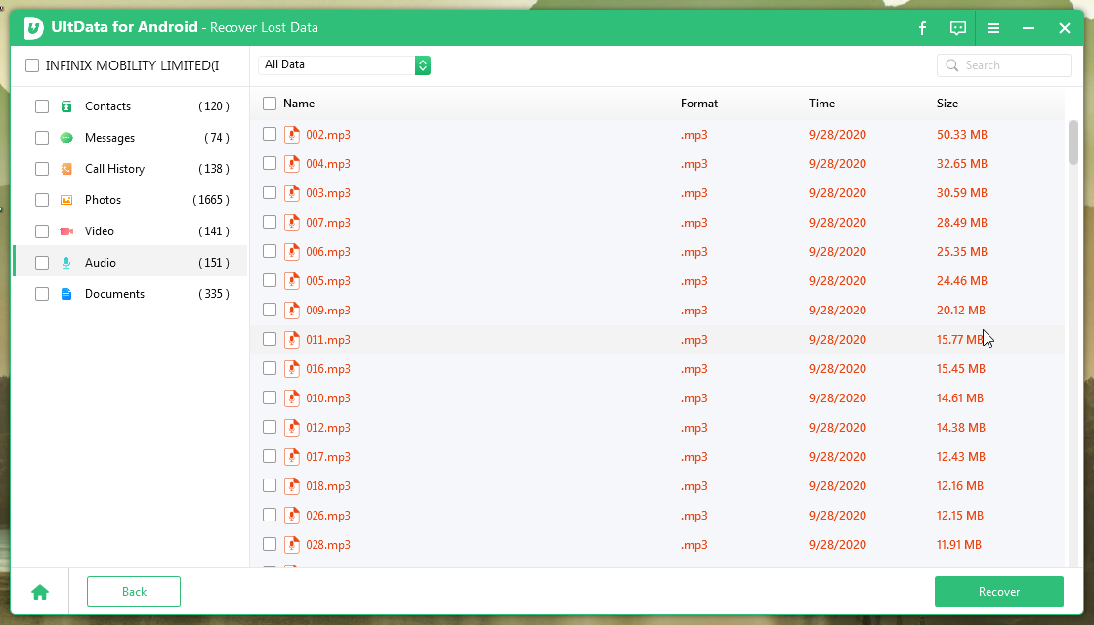Open the Call History category list
This screenshot has height=625, width=1094.
131,169
